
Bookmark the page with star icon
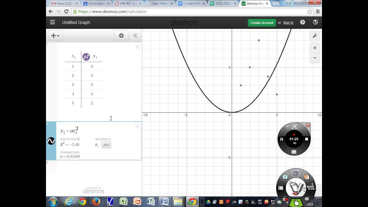[x=310, y=11]
